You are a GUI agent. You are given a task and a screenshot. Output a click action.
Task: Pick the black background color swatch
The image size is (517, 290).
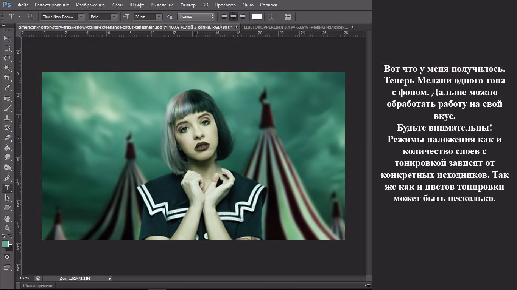tap(10, 248)
